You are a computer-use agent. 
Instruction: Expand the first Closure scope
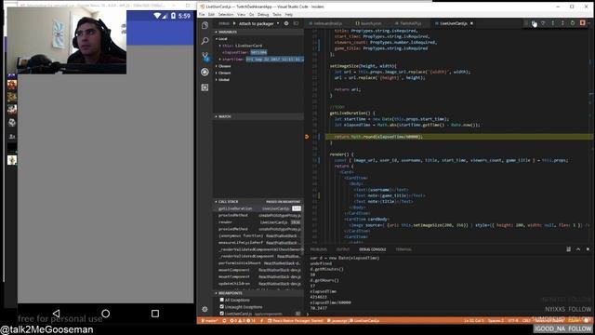(x=258, y=66)
